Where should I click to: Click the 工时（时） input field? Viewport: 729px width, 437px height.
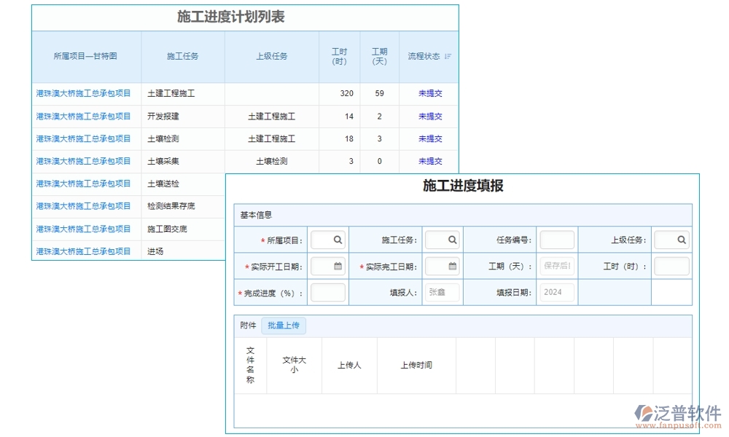pos(671,266)
